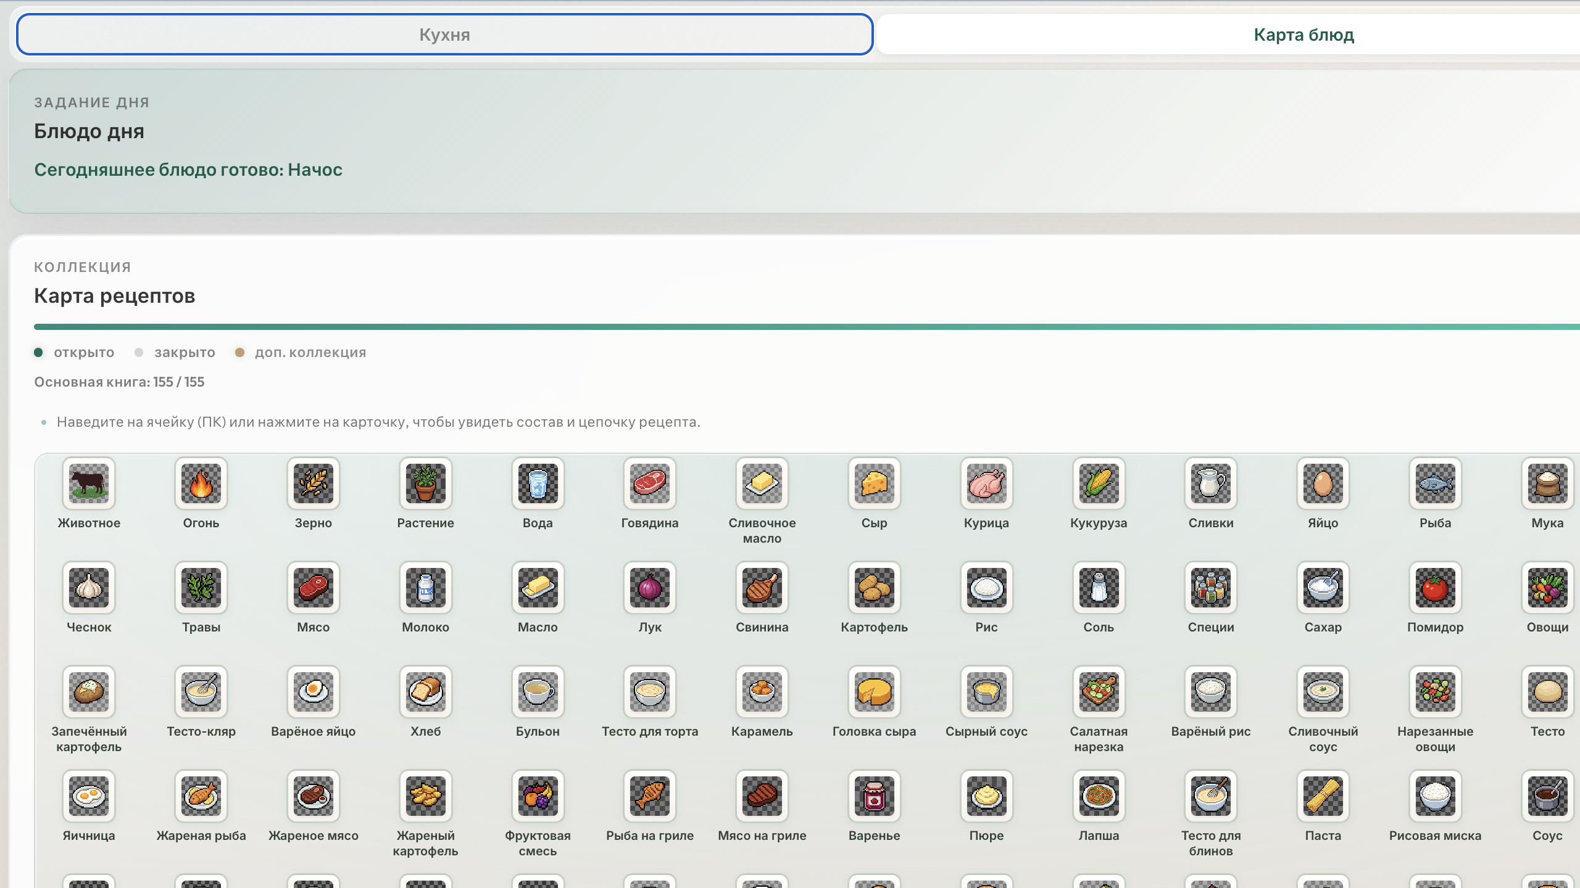Click the Картофель potatoes icon

coord(875,588)
